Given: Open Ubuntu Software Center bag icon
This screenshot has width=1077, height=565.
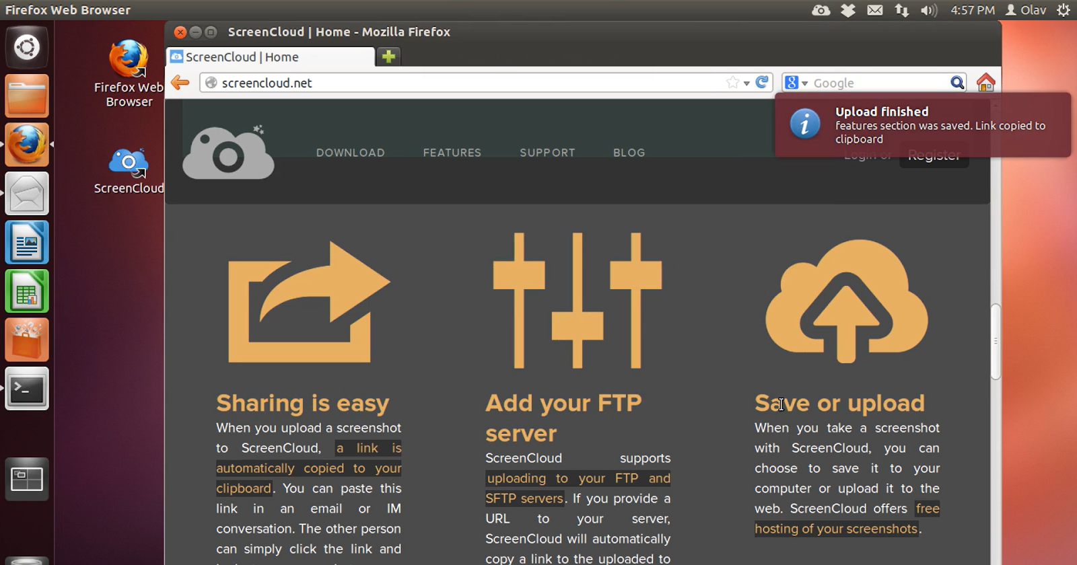Looking at the screenshot, I should click(x=27, y=340).
